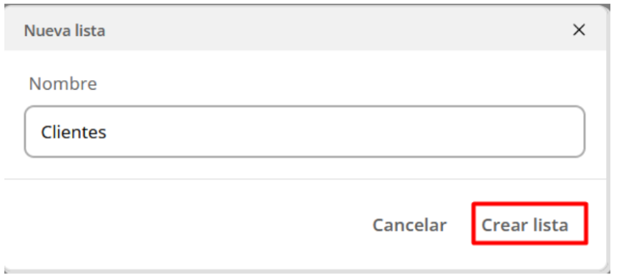This screenshot has width=617, height=280.
Task: Click the Clientes text in the name field
Action: (x=73, y=132)
